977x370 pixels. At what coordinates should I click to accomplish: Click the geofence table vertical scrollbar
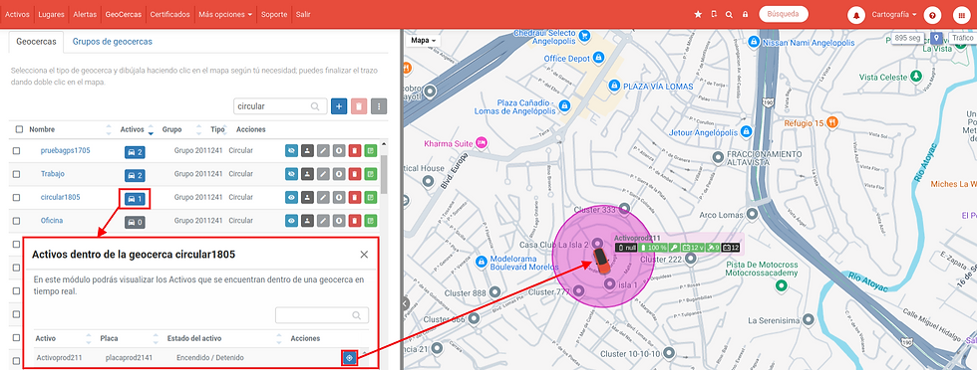point(384,175)
